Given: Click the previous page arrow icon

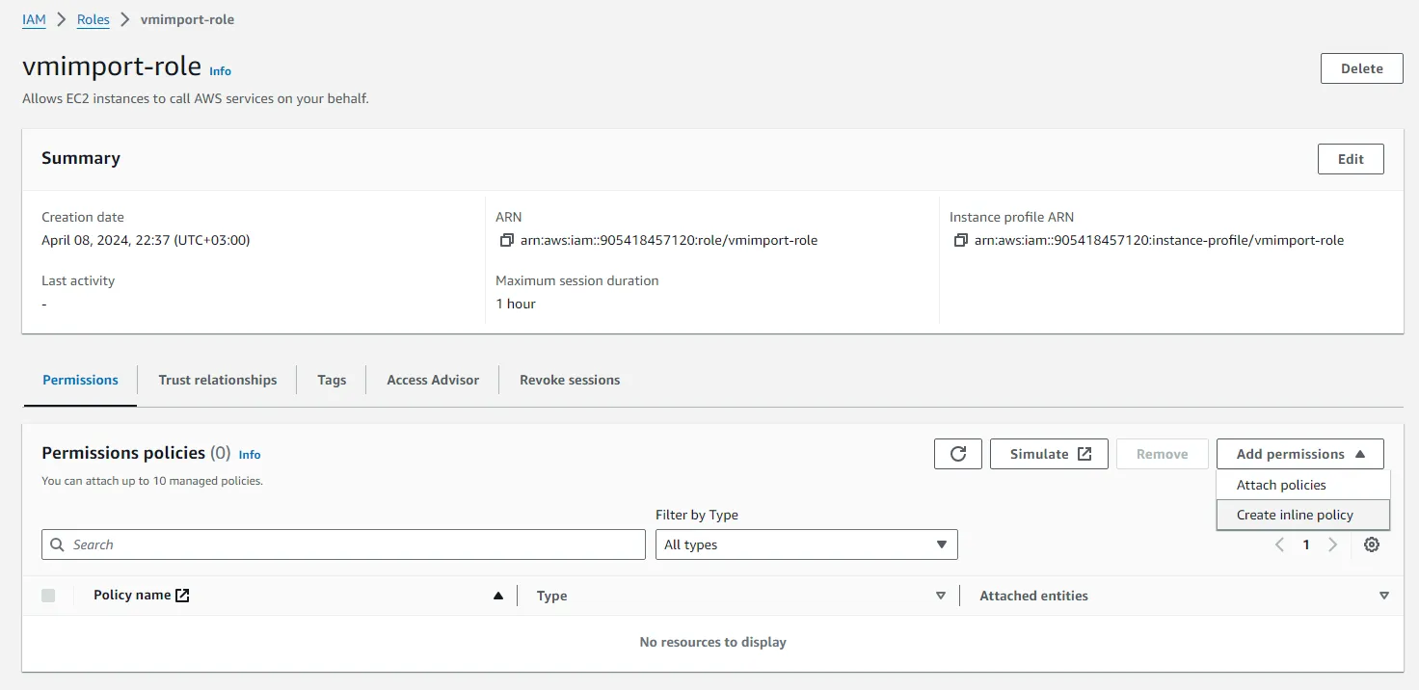Looking at the screenshot, I should point(1279,544).
